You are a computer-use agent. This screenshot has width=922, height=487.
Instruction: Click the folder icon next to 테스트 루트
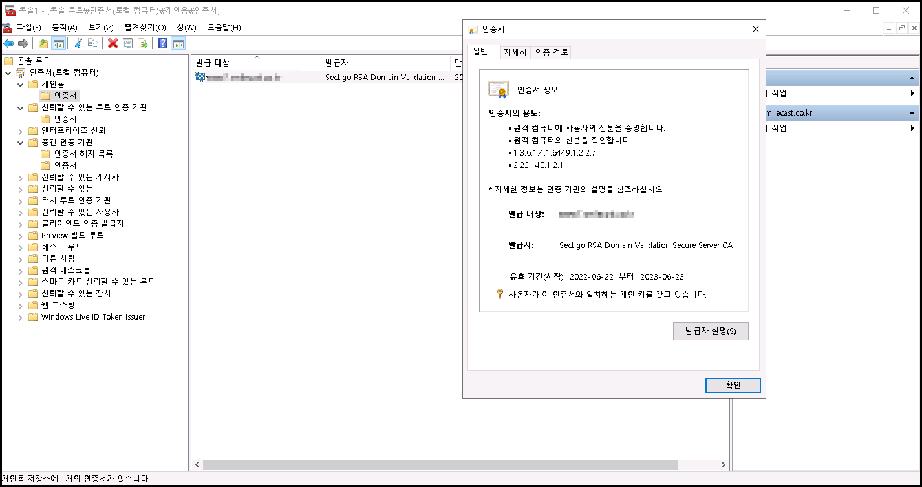point(34,247)
